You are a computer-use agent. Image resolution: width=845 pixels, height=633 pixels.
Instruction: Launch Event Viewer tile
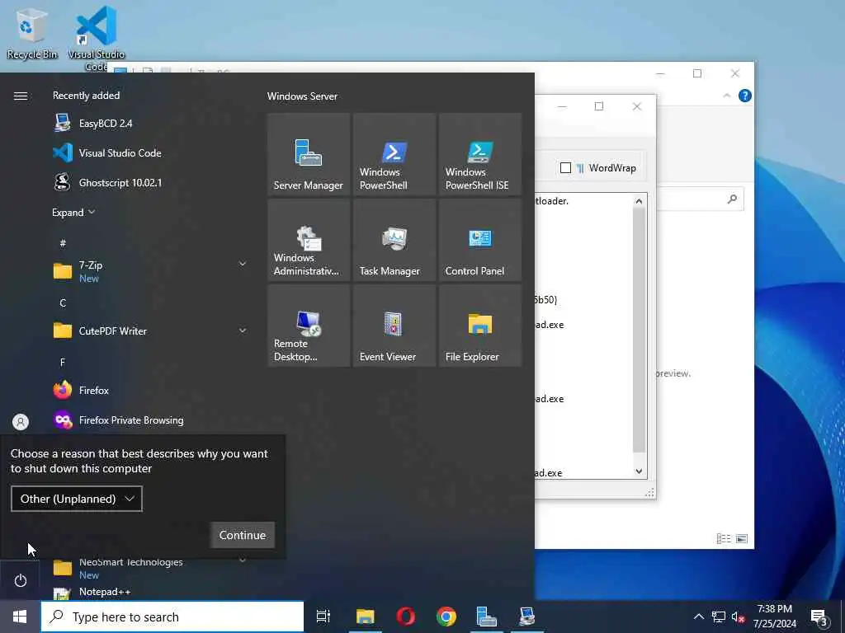pyautogui.click(x=394, y=326)
